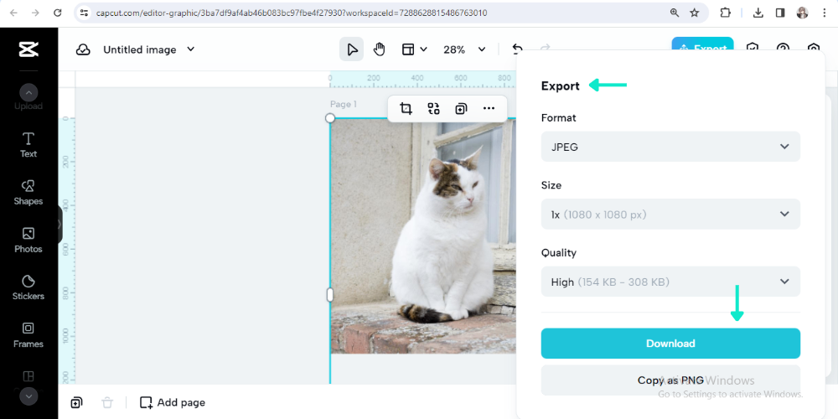838x419 pixels.
Task: Click the browser back arrow
Action: (x=13, y=13)
